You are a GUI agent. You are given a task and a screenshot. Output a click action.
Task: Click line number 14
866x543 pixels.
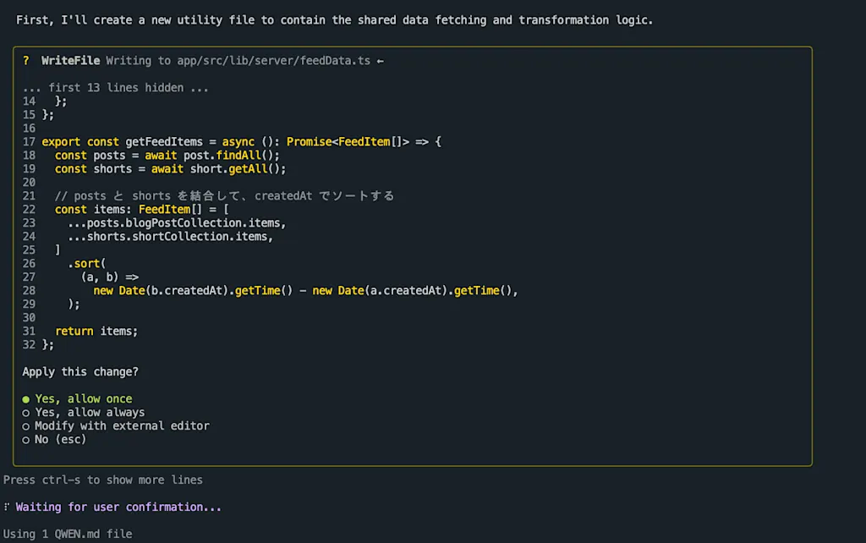(29, 101)
